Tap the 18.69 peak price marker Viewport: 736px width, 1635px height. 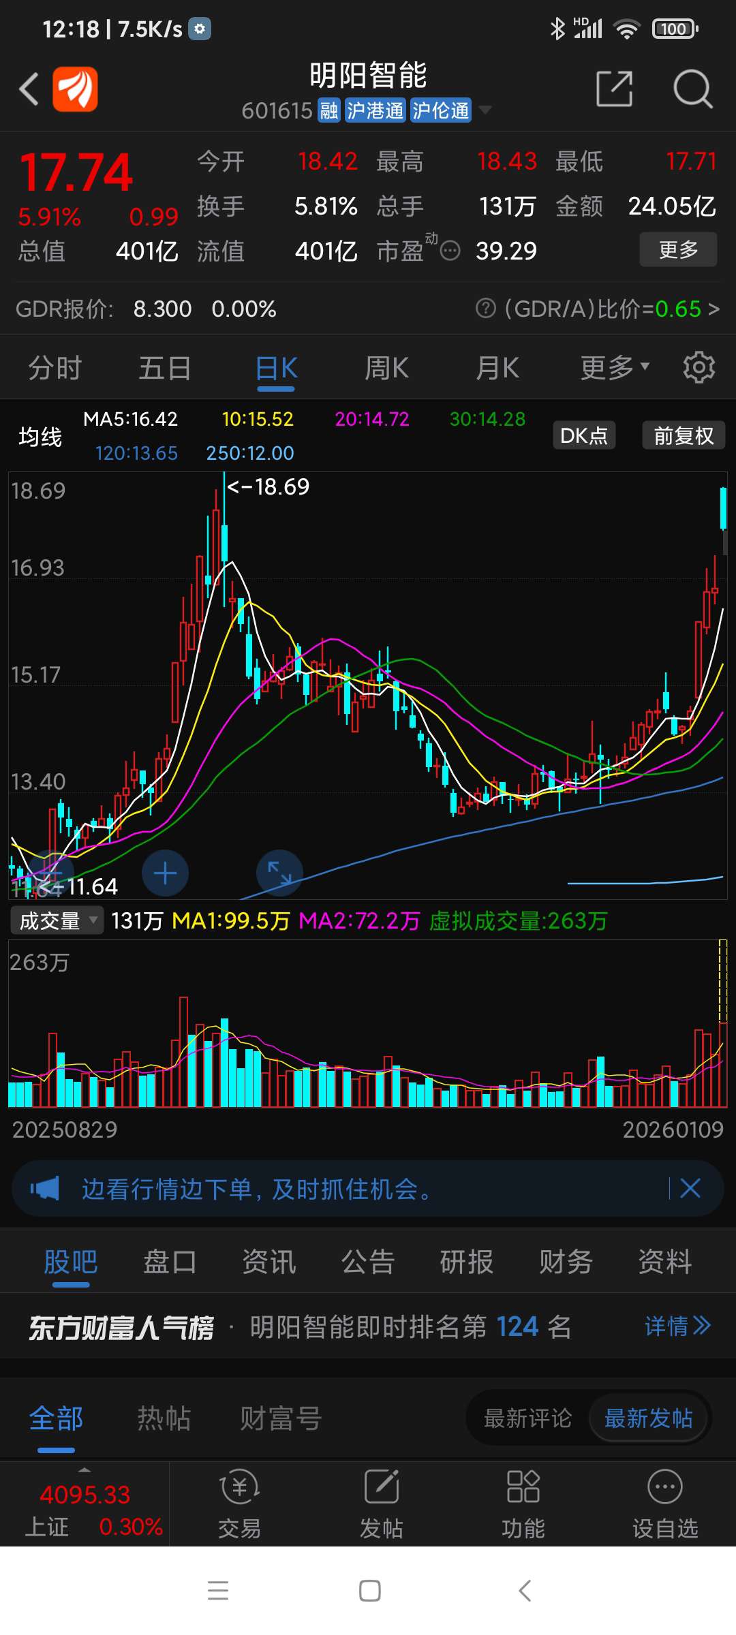coord(268,486)
